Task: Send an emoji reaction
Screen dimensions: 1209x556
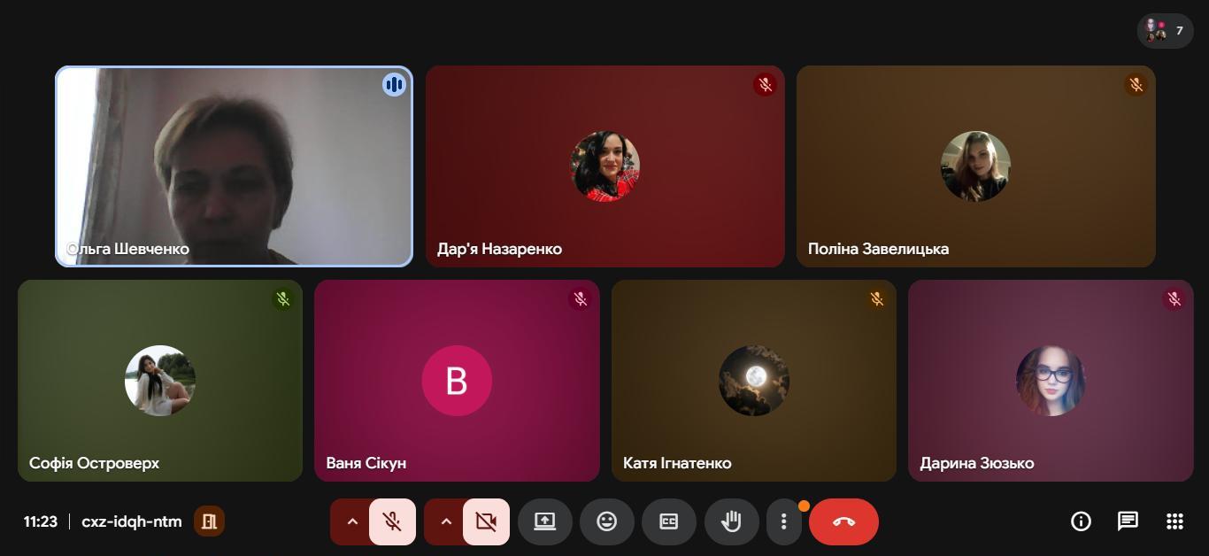Action: (x=607, y=521)
